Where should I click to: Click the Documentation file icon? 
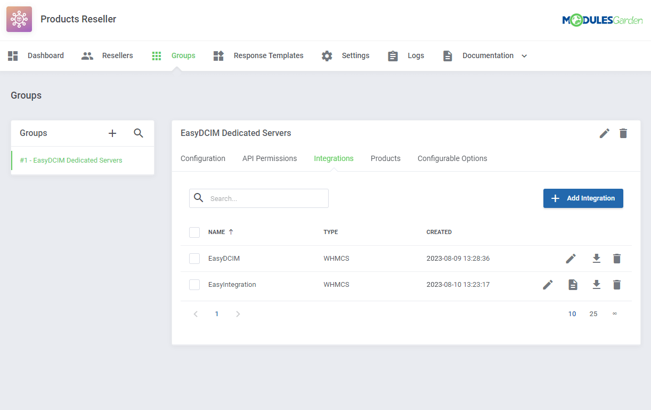click(x=447, y=55)
